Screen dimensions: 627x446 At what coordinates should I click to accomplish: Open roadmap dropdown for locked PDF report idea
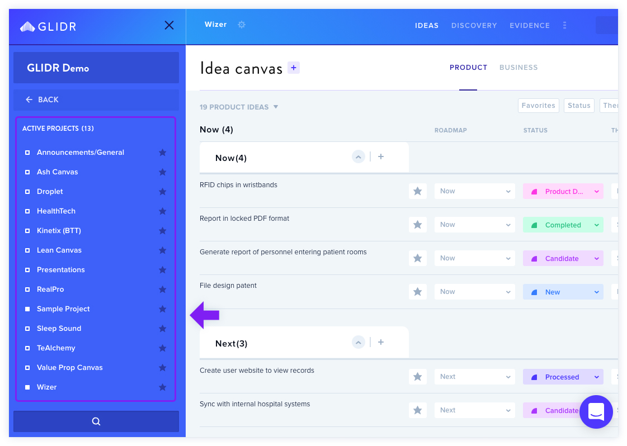(x=475, y=225)
